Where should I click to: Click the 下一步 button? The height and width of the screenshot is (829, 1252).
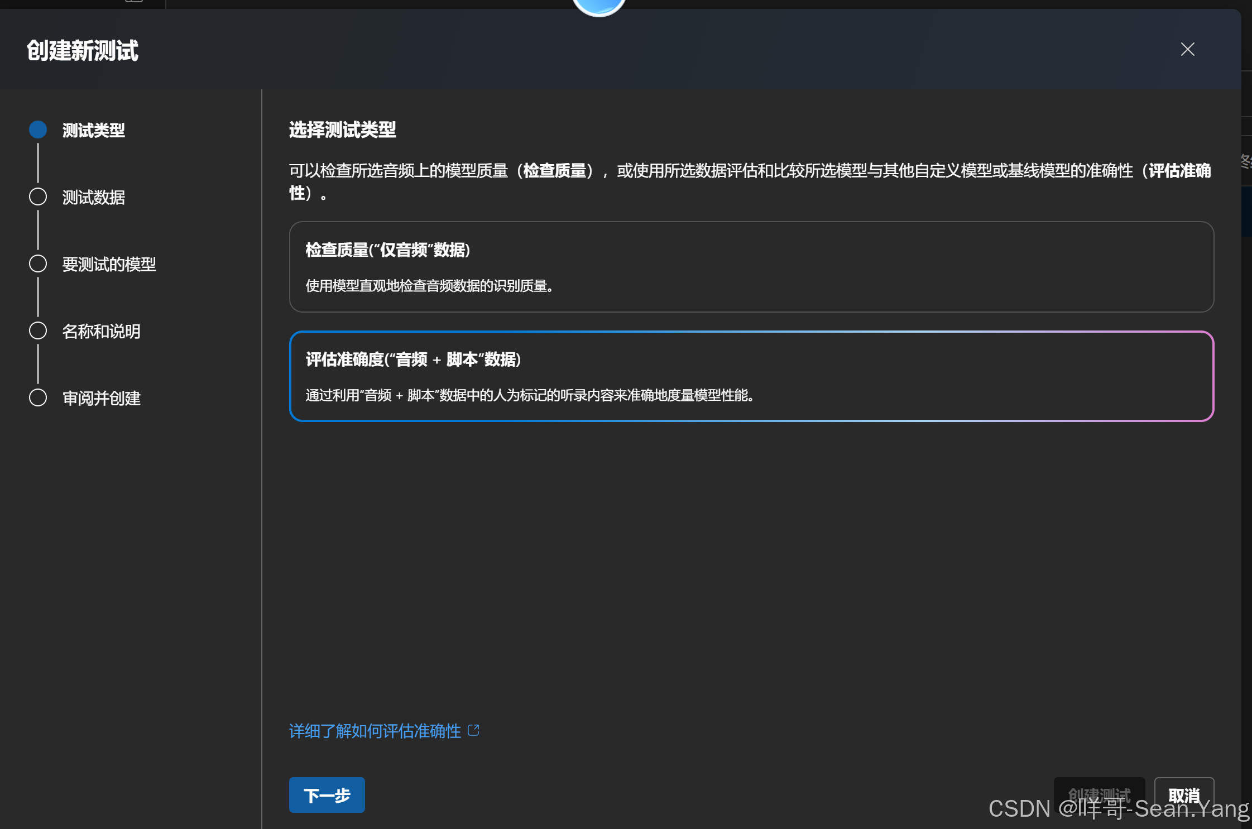pos(327,795)
